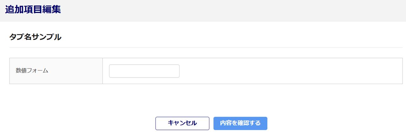Choose キャンセル to discard changes

click(x=182, y=123)
